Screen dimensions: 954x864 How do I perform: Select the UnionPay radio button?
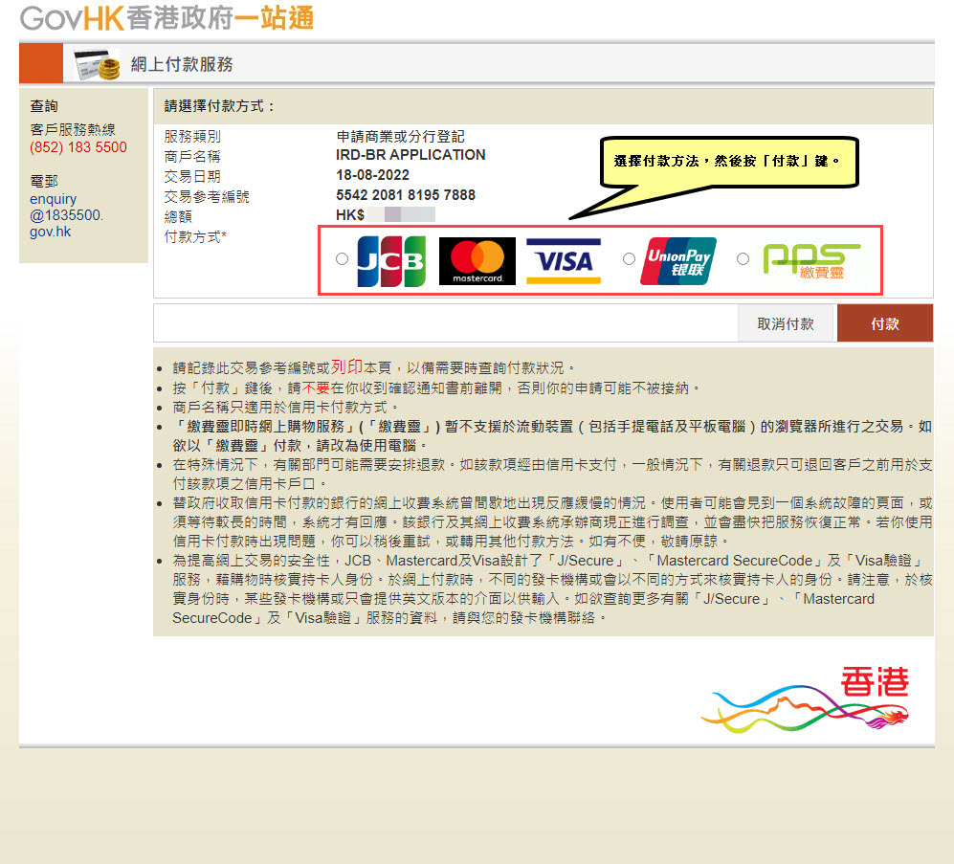(629, 259)
